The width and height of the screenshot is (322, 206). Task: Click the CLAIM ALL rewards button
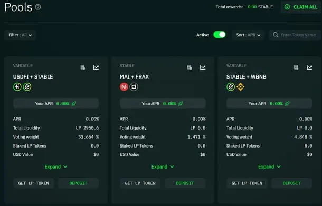[301, 7]
